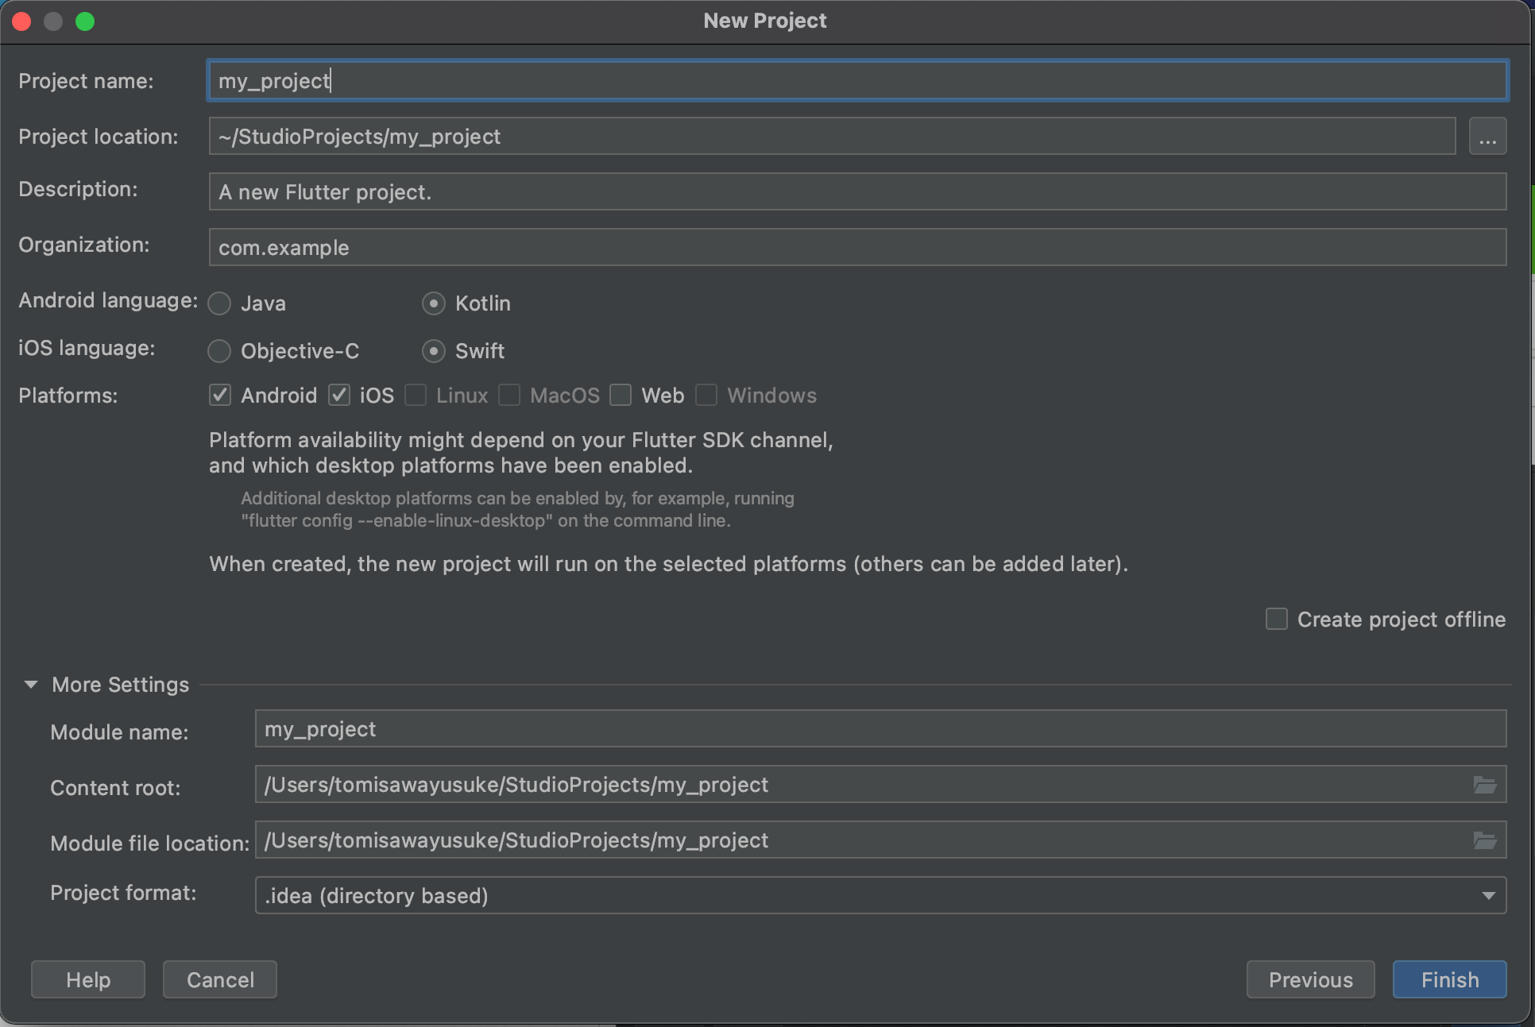This screenshot has width=1535, height=1027.
Task: Choose Objective-C for iOS language
Action: 220,351
